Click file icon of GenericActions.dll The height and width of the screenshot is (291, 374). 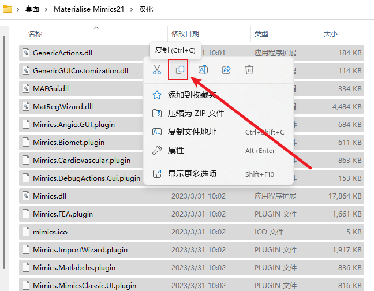[26, 53]
